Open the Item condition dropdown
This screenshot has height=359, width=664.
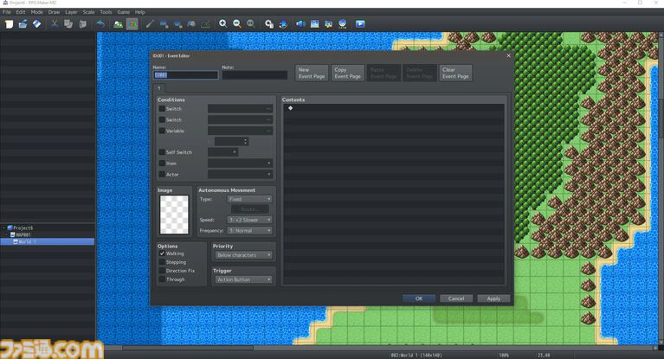point(240,163)
